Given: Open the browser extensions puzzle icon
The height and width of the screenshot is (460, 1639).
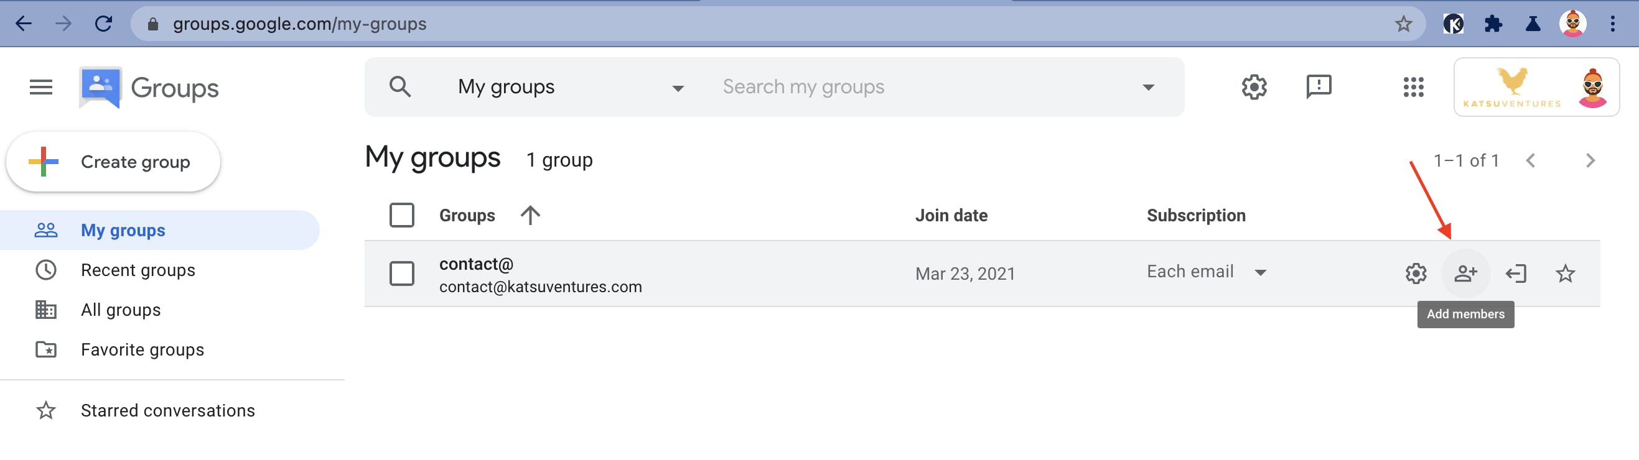Looking at the screenshot, I should coord(1493,24).
